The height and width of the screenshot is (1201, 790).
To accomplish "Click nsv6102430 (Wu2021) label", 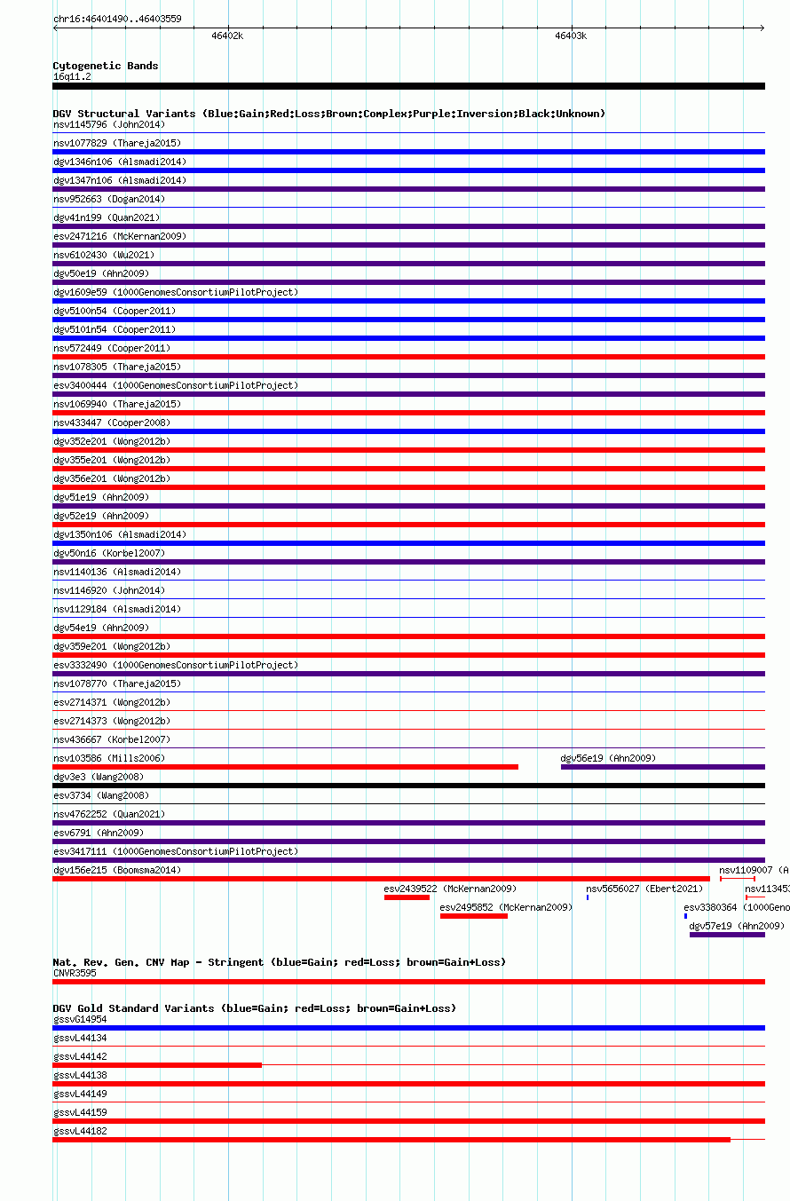I will 104,255.
